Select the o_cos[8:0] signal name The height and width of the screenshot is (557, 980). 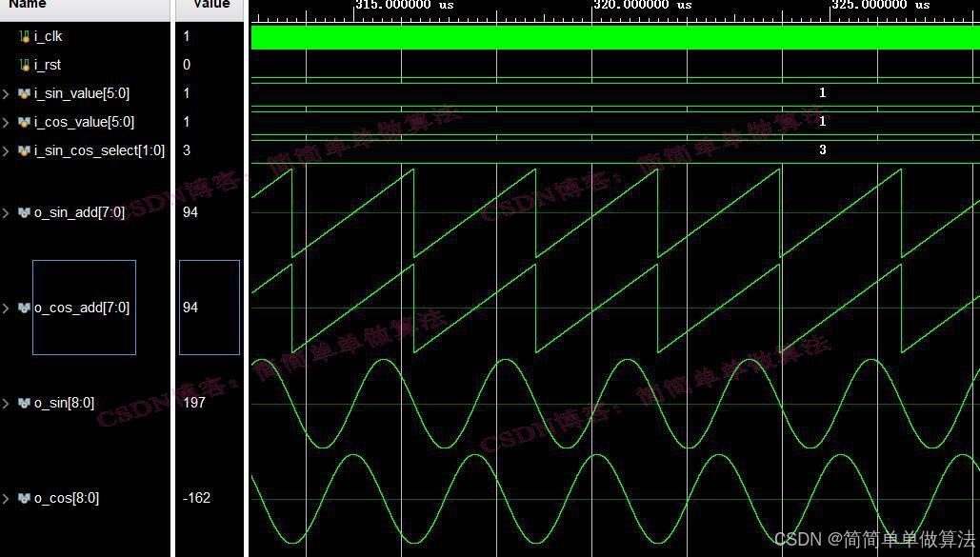pos(67,498)
